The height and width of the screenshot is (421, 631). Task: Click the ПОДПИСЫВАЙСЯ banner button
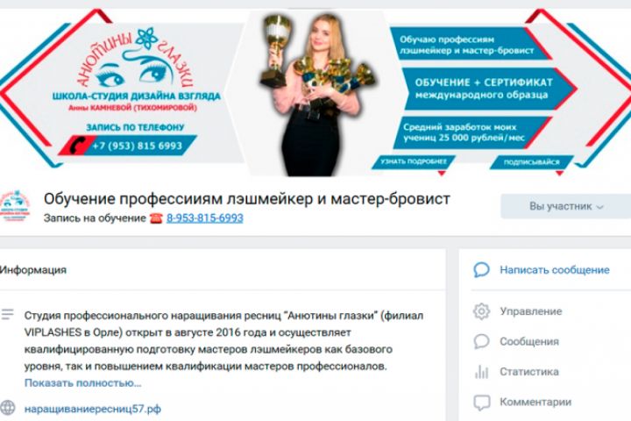(x=532, y=162)
